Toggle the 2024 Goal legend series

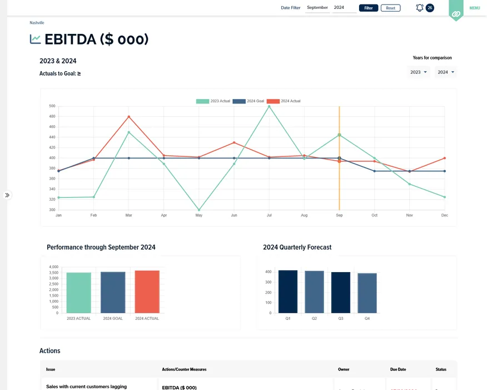tap(249, 101)
